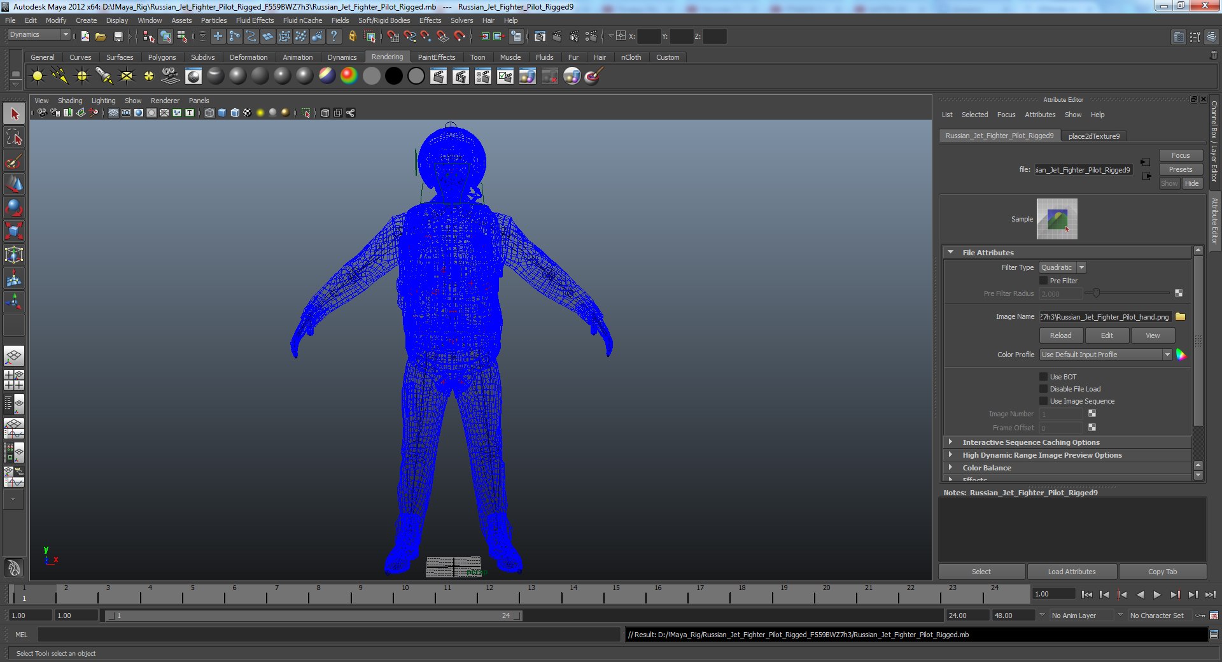Screen dimensions: 1222x662
Task: Expand High Dynamic Range Image Preview Options
Action: coord(950,454)
